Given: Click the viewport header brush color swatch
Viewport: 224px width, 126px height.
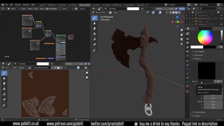Looking at the screenshot, I should click(x=133, y=9).
